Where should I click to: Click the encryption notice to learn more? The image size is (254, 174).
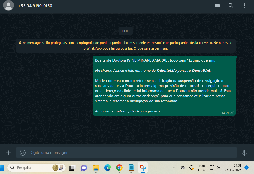coord(126,46)
